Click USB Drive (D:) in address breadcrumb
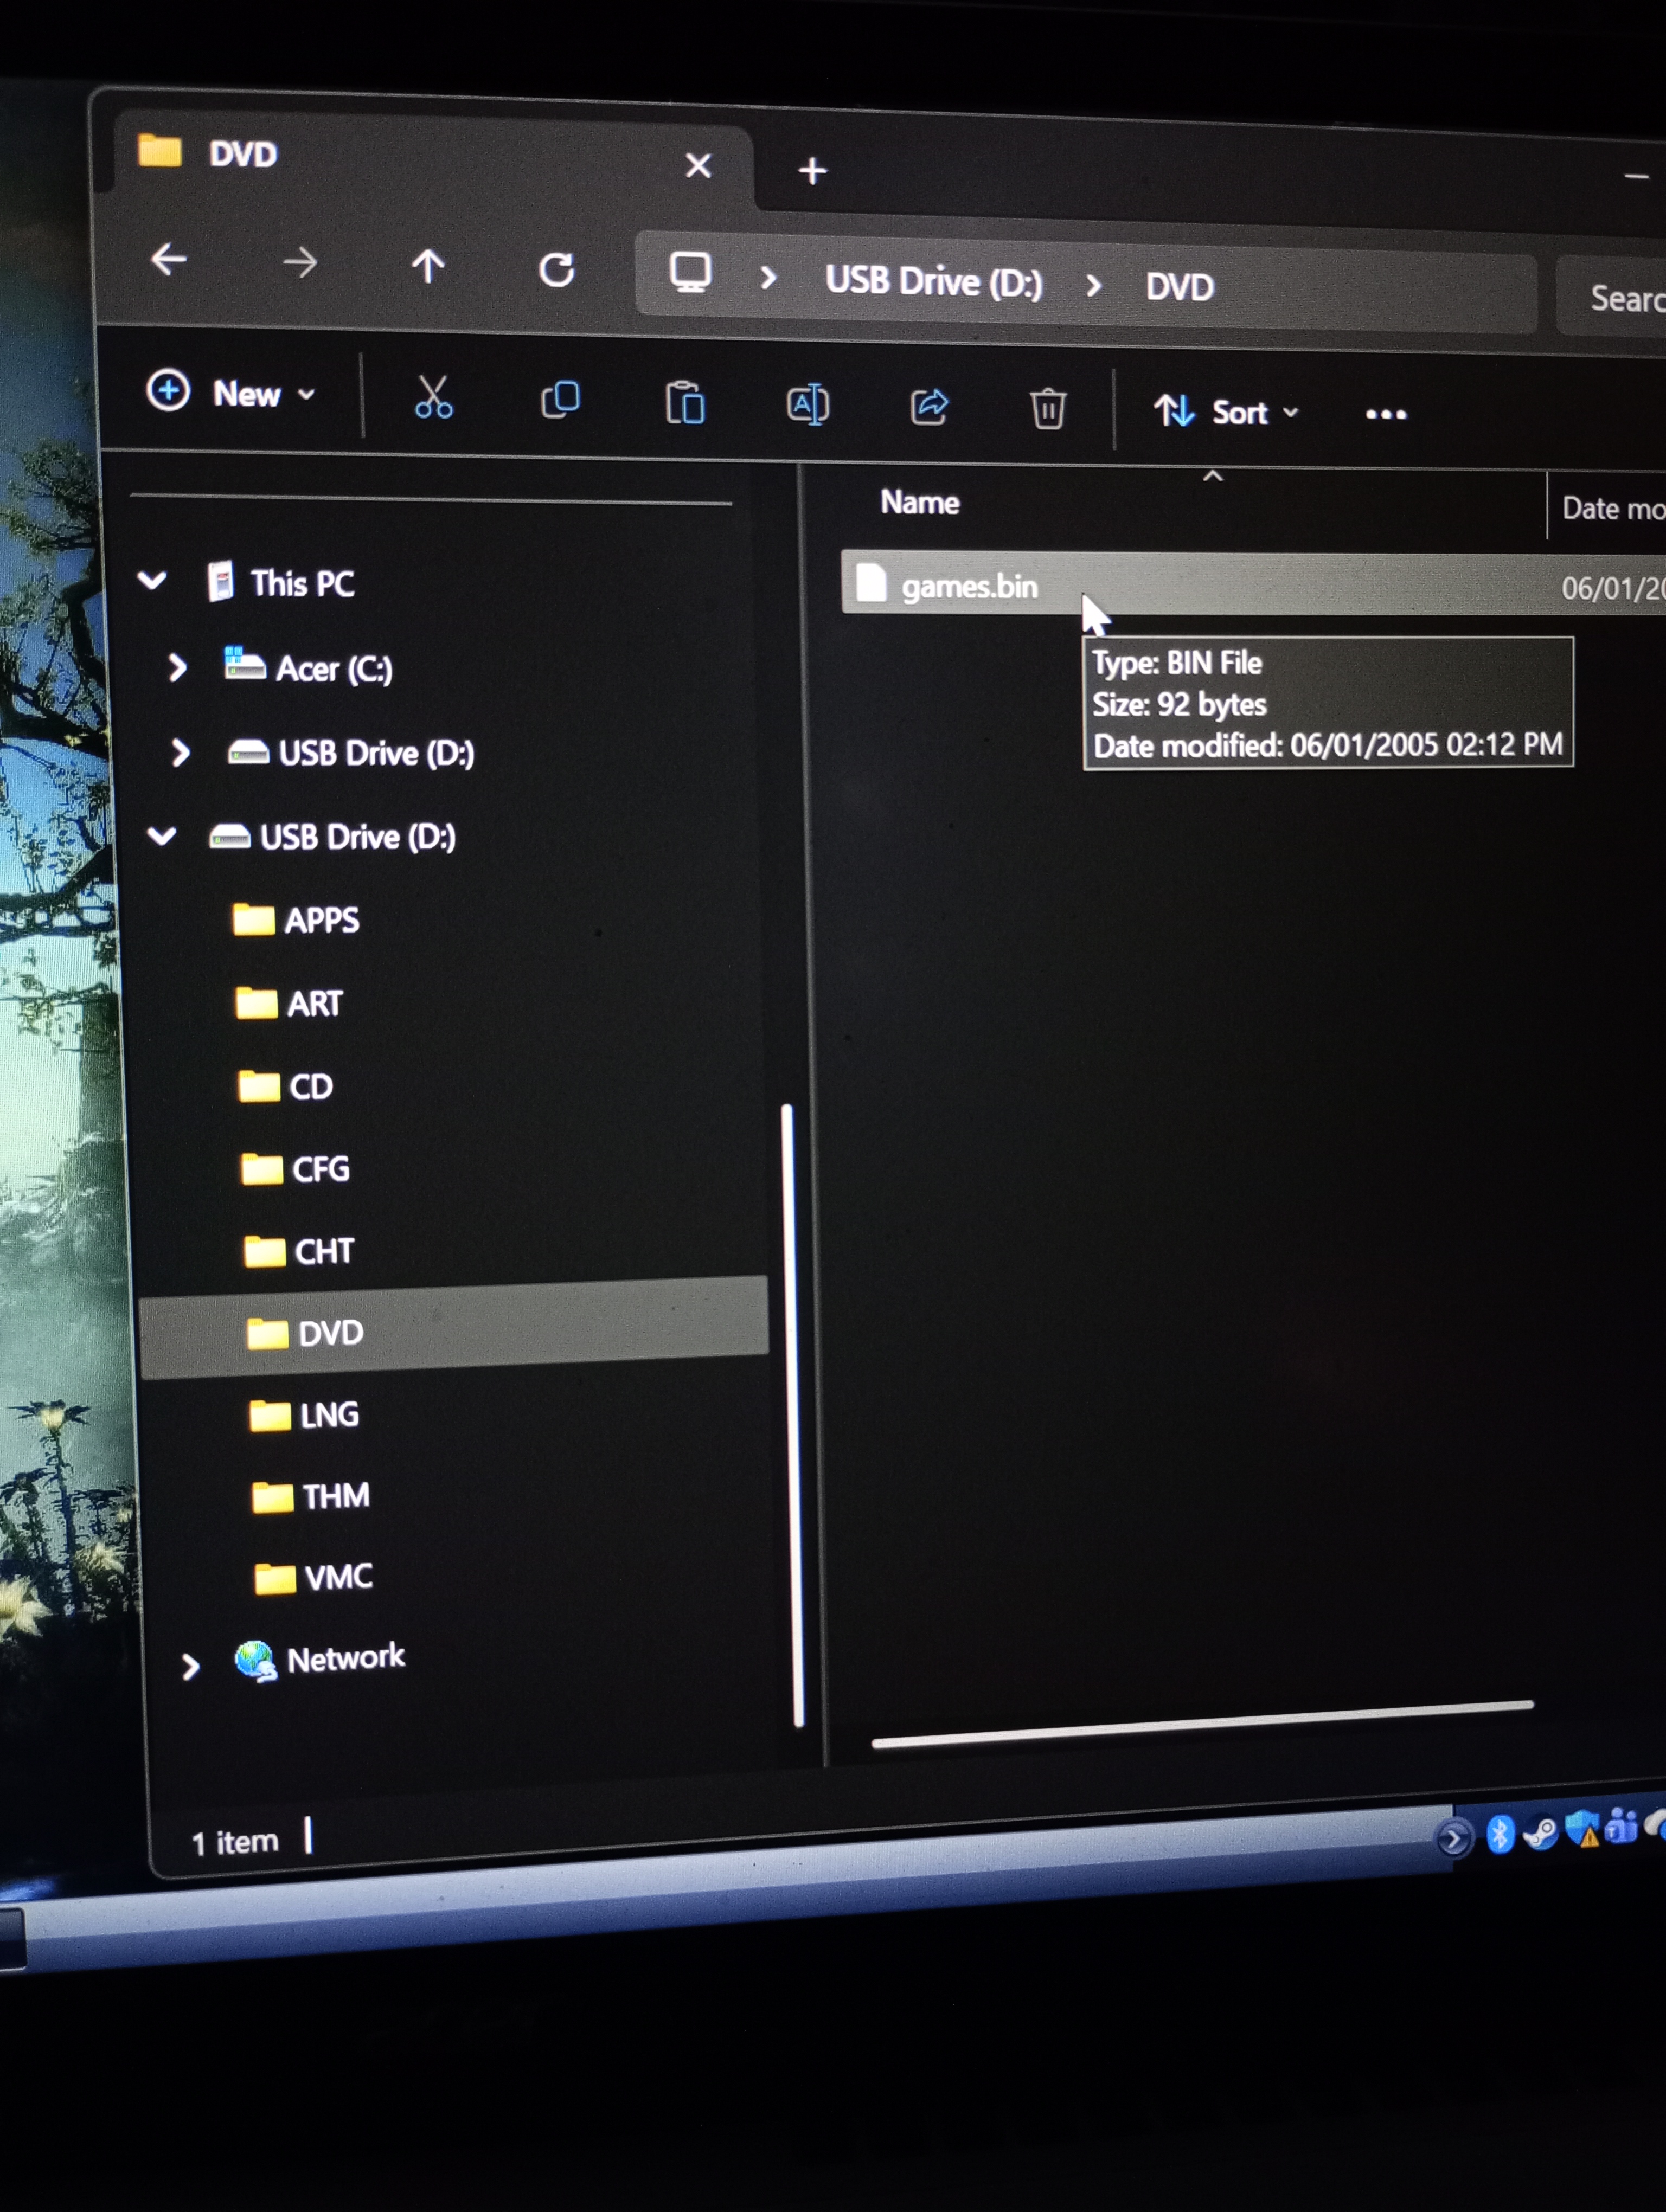 [933, 282]
